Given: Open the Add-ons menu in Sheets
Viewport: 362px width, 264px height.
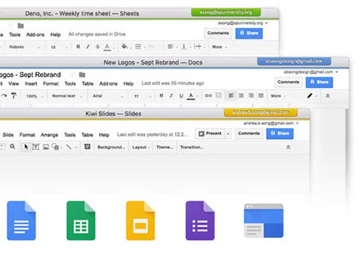Looking at the screenshot, I should (35, 34).
